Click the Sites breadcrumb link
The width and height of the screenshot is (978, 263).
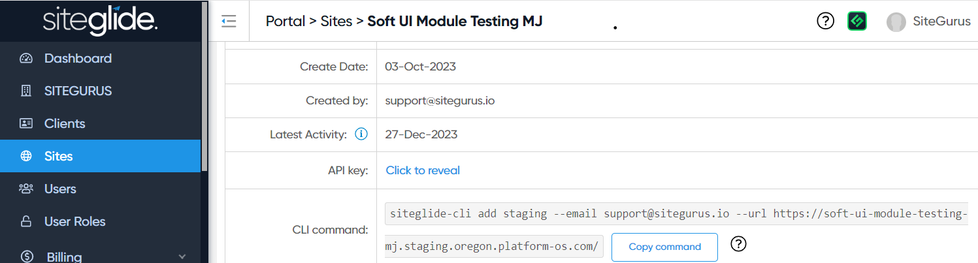[336, 22]
